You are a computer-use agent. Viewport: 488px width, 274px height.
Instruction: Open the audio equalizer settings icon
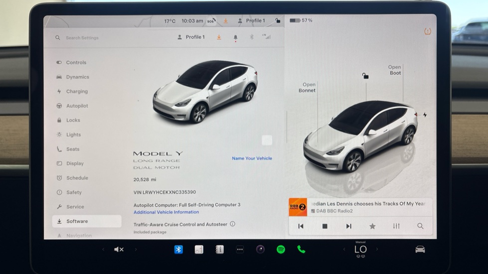tap(396, 226)
